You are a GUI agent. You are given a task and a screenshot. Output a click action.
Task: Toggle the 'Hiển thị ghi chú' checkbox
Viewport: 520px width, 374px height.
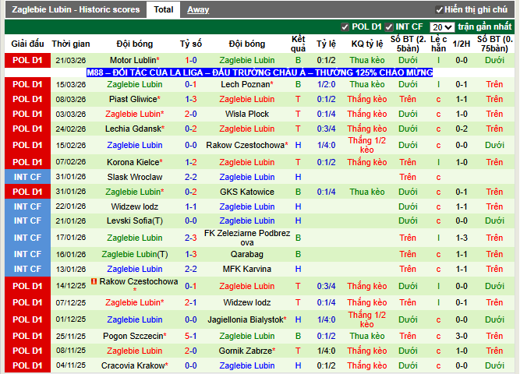click(x=437, y=9)
